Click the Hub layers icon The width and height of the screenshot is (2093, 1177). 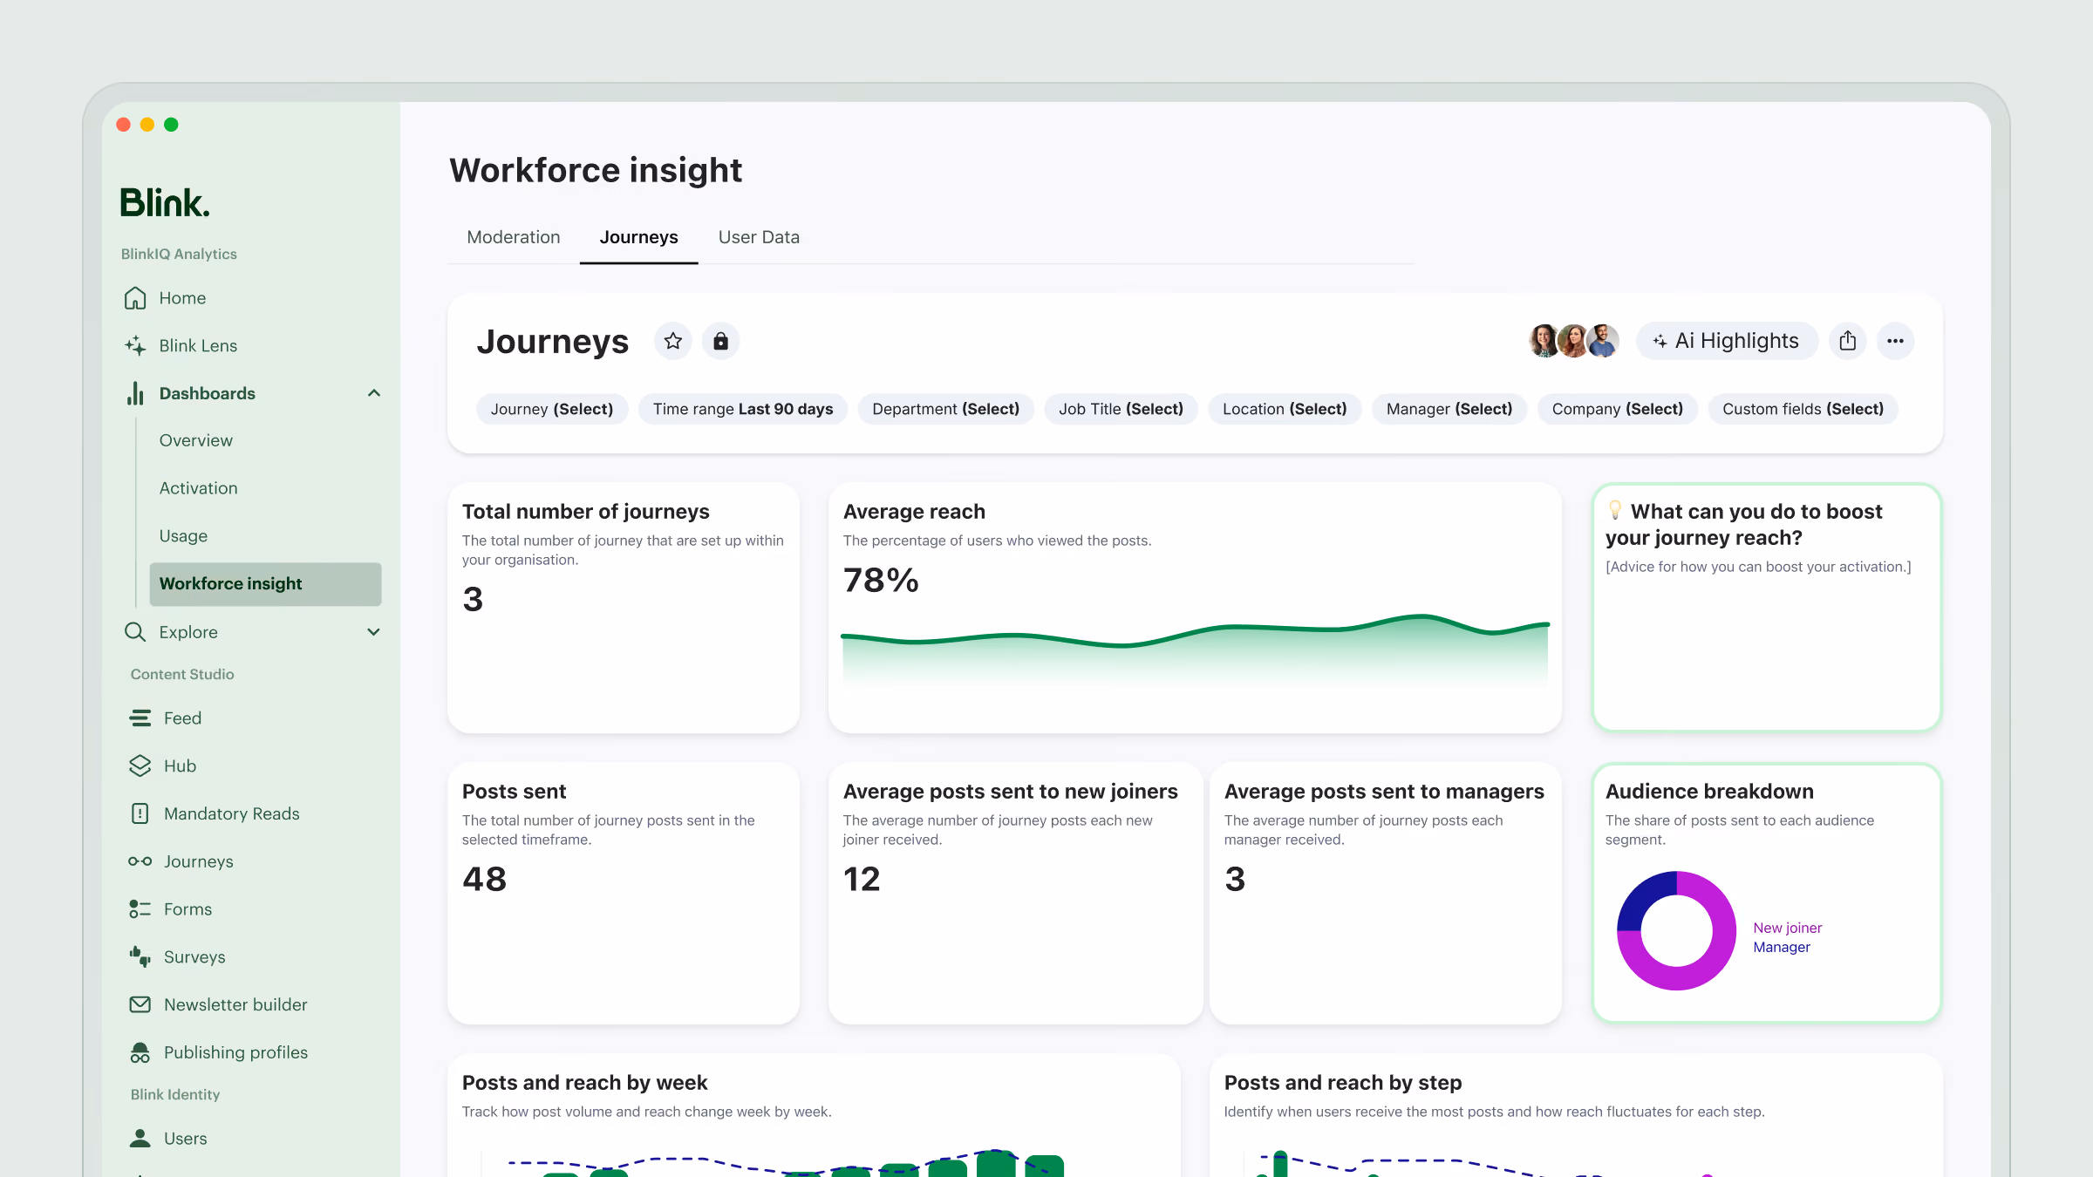pos(140,765)
